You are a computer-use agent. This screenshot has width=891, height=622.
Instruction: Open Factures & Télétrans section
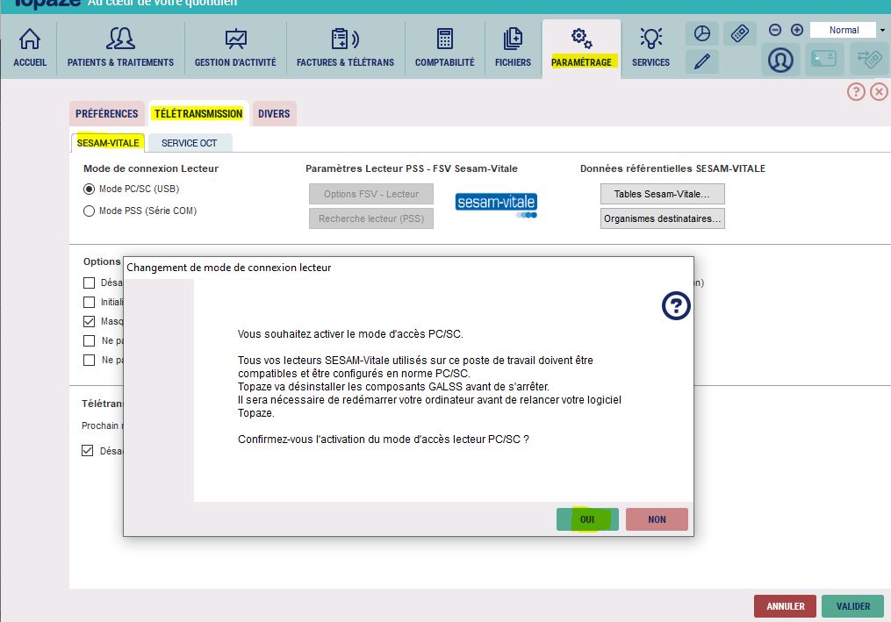(x=345, y=47)
